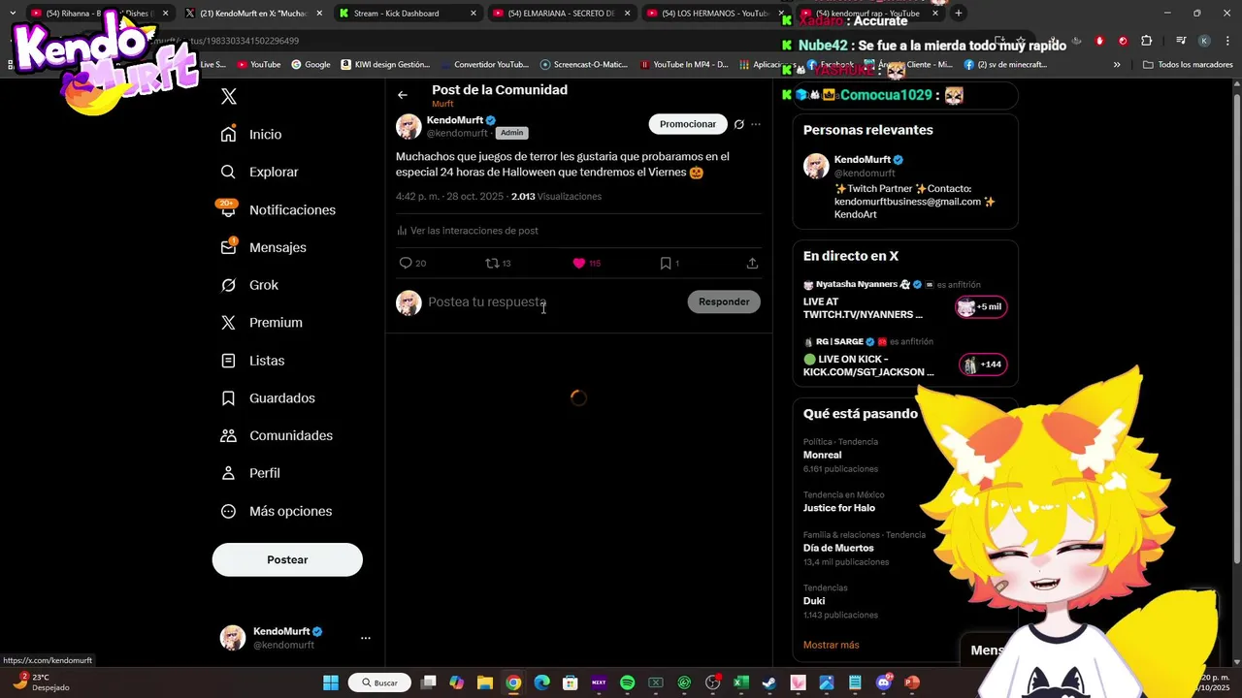Open the Murft community link

[x=442, y=104]
